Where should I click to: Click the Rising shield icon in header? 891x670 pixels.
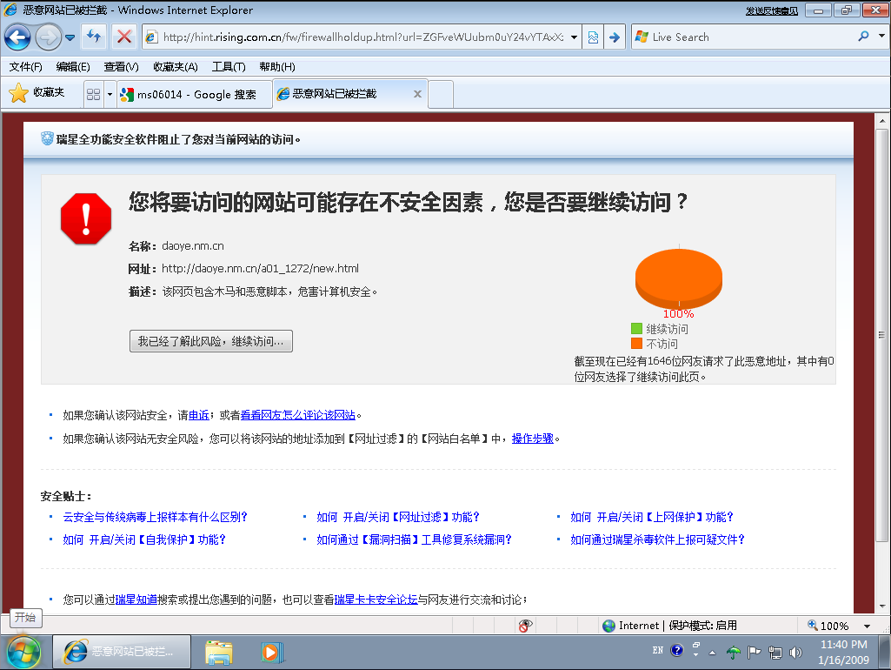[x=47, y=138]
